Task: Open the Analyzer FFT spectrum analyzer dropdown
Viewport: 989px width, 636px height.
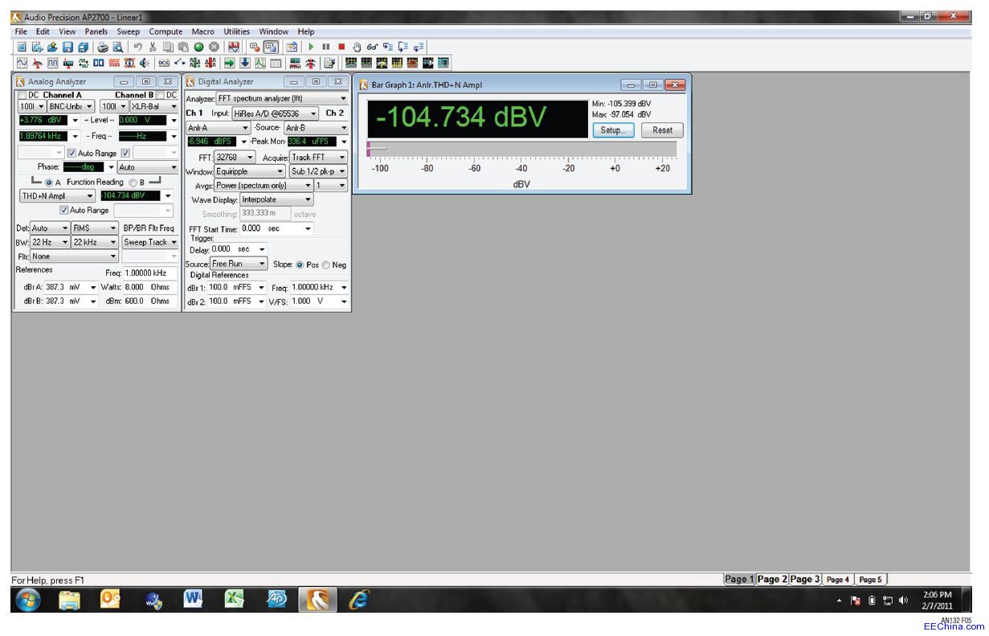Action: [x=281, y=99]
